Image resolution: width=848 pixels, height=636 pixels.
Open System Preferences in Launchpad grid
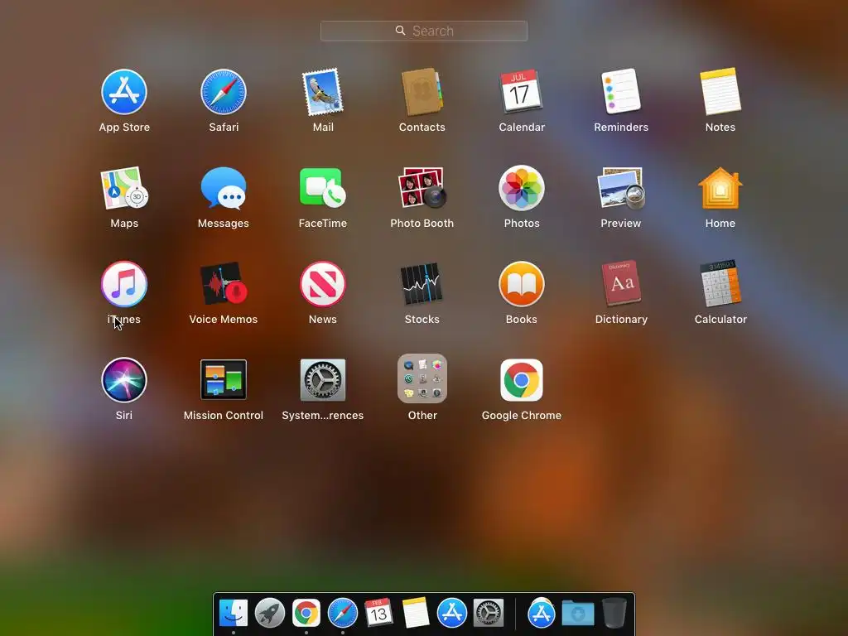323,380
